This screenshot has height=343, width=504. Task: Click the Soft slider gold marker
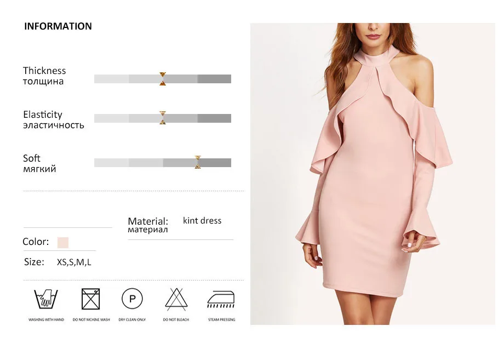point(198,162)
